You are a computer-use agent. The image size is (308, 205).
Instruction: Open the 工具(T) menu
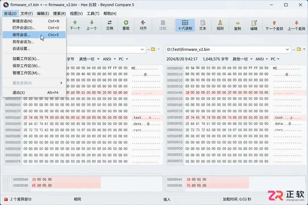(x=93, y=13)
